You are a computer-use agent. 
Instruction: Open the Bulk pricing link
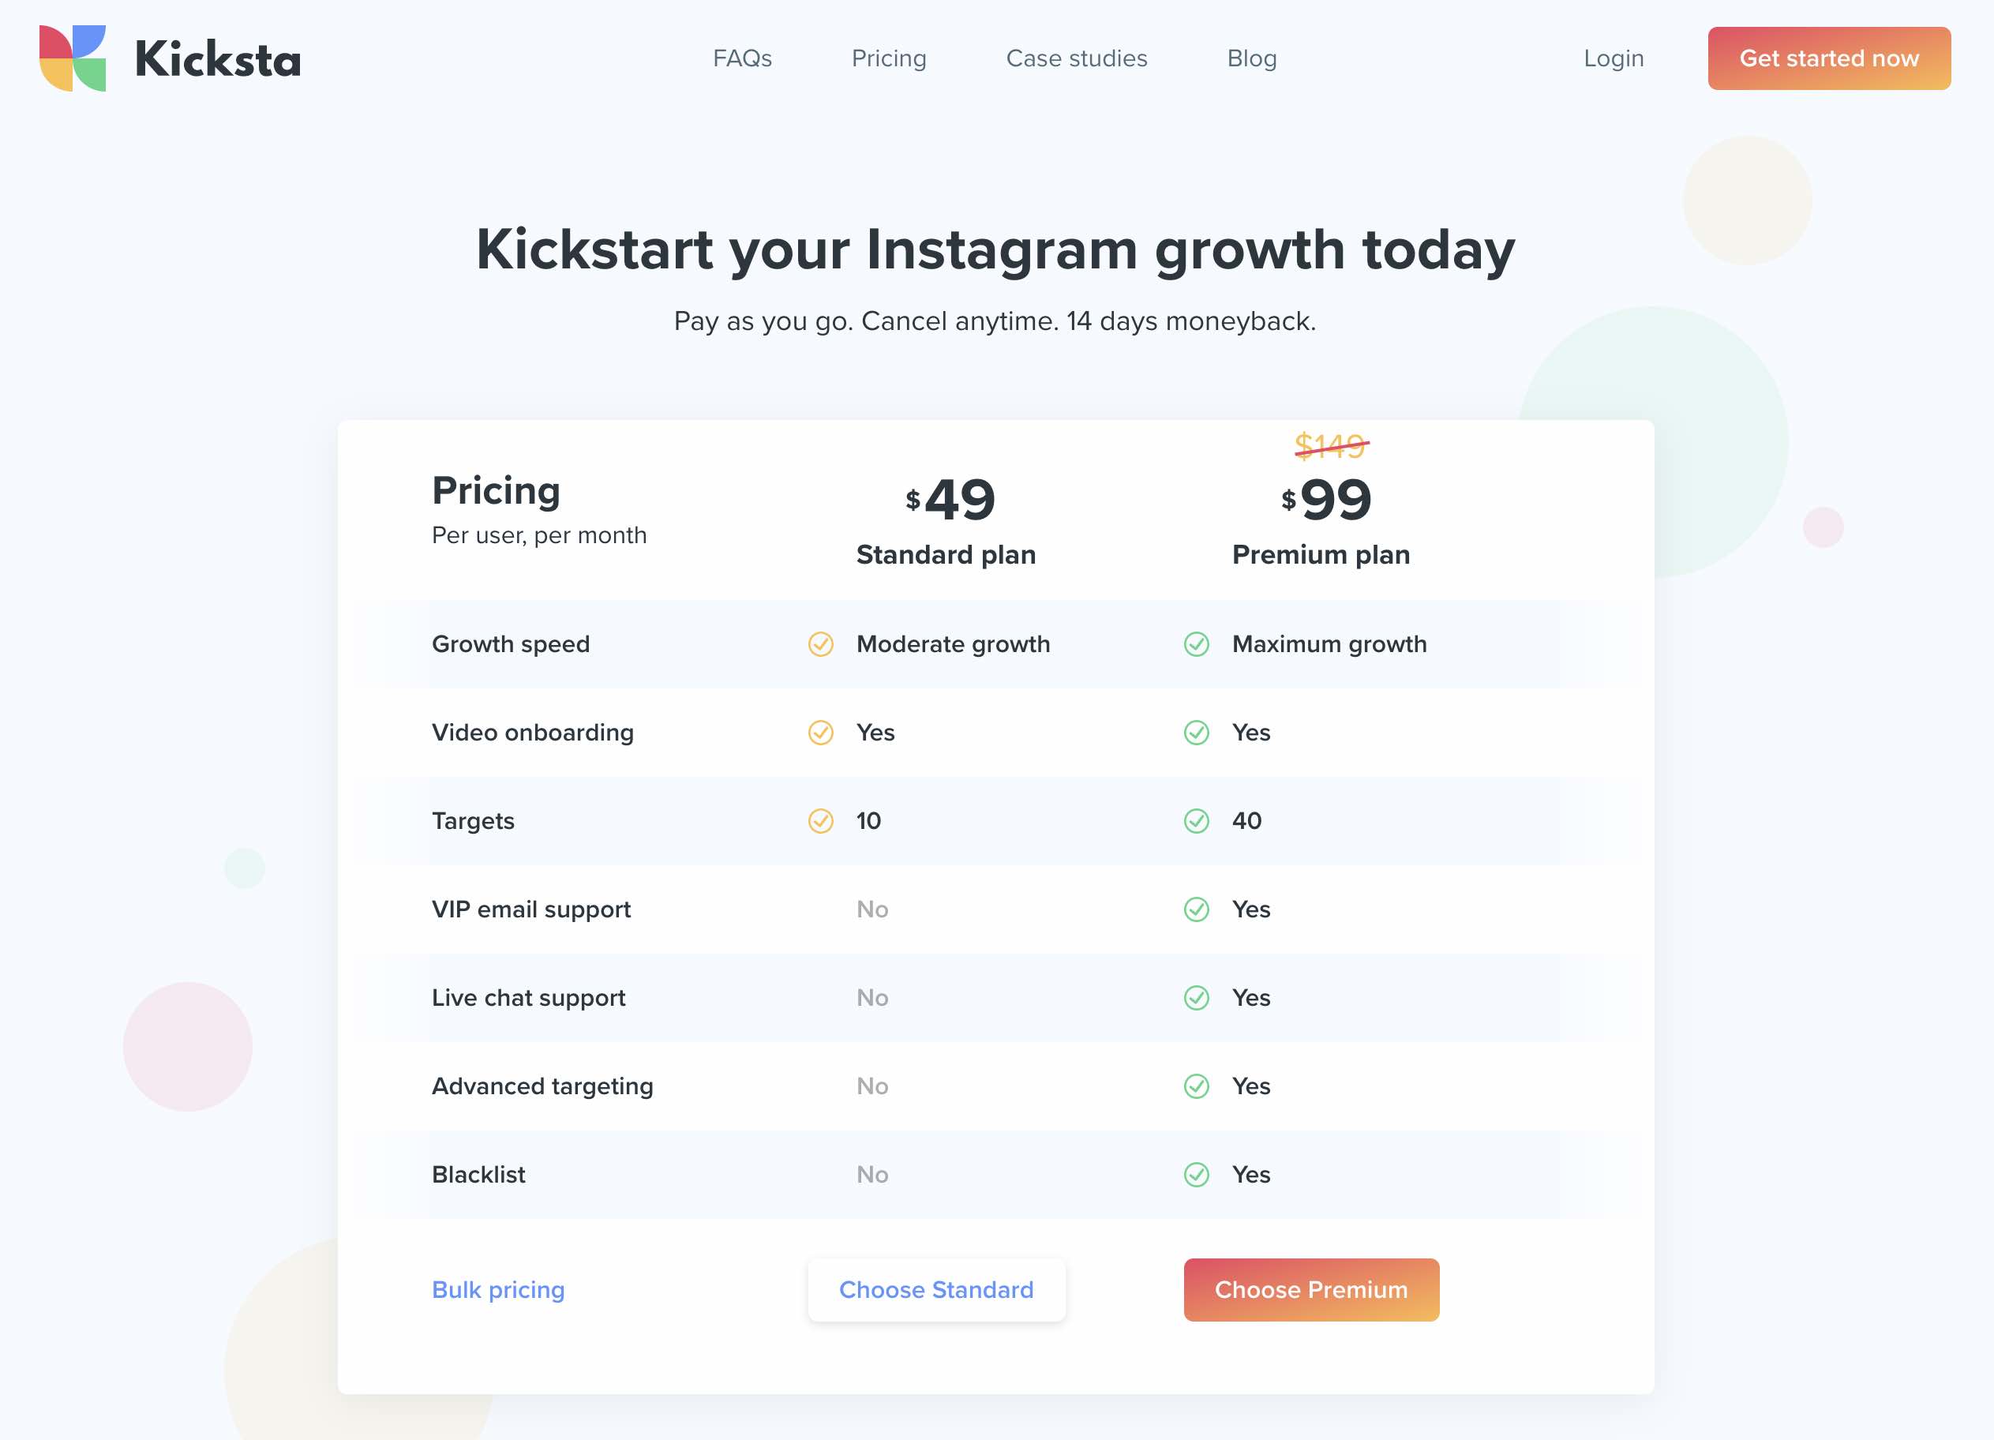pyautogui.click(x=497, y=1290)
